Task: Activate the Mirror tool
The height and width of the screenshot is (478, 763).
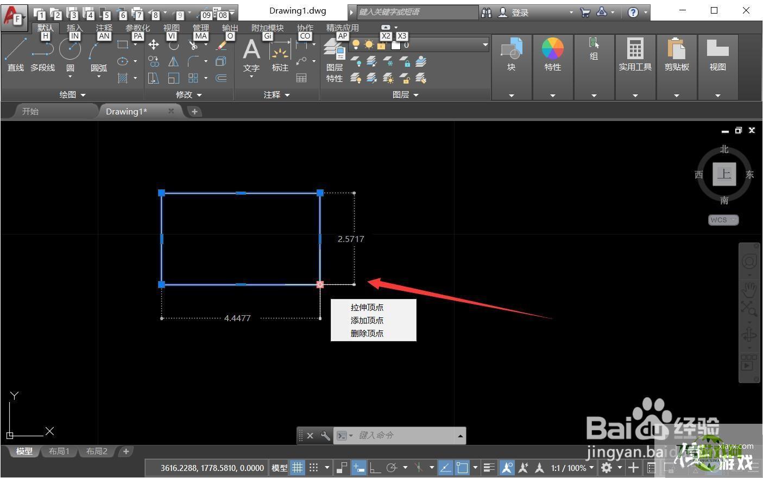Action: [x=173, y=61]
